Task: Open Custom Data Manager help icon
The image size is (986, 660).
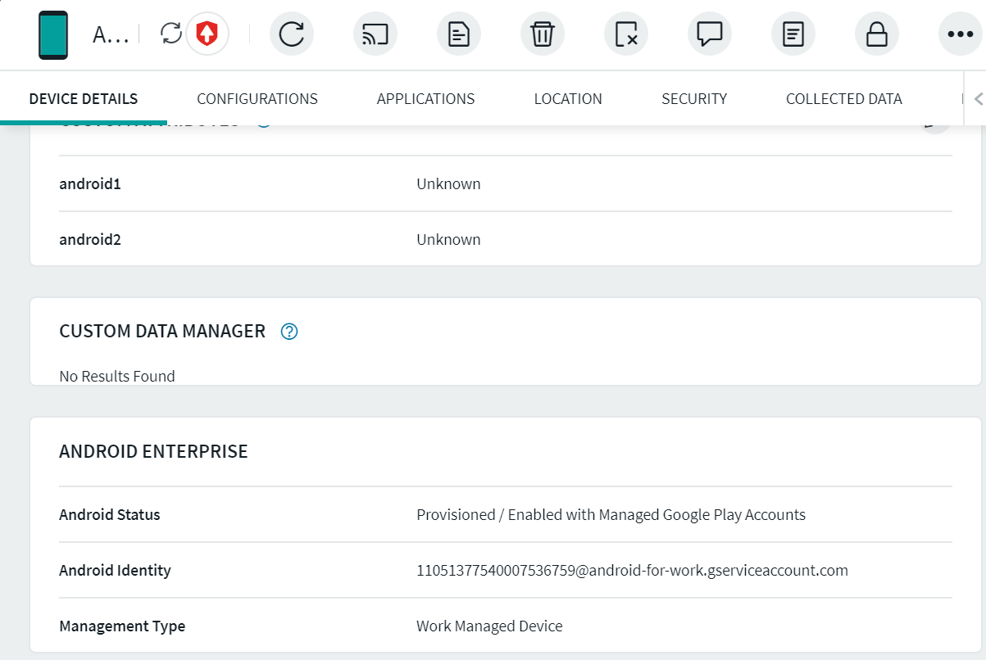Action: coord(289,332)
